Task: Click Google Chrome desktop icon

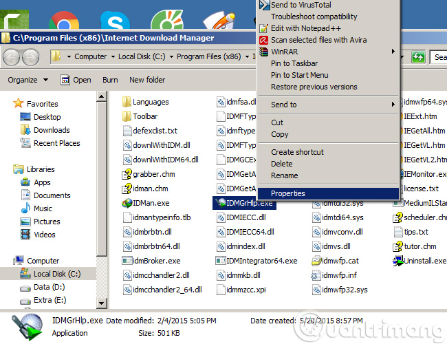Action: [x=64, y=20]
